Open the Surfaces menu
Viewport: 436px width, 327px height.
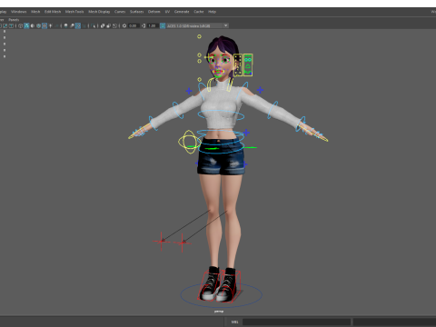(x=137, y=12)
